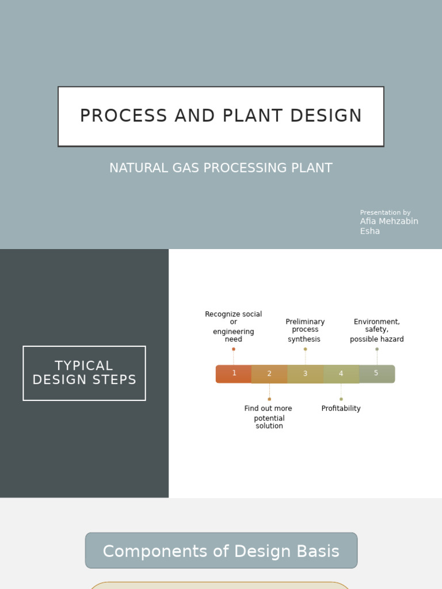
Task: Click 'Recognize social or engineering need' label
Action: [234, 327]
